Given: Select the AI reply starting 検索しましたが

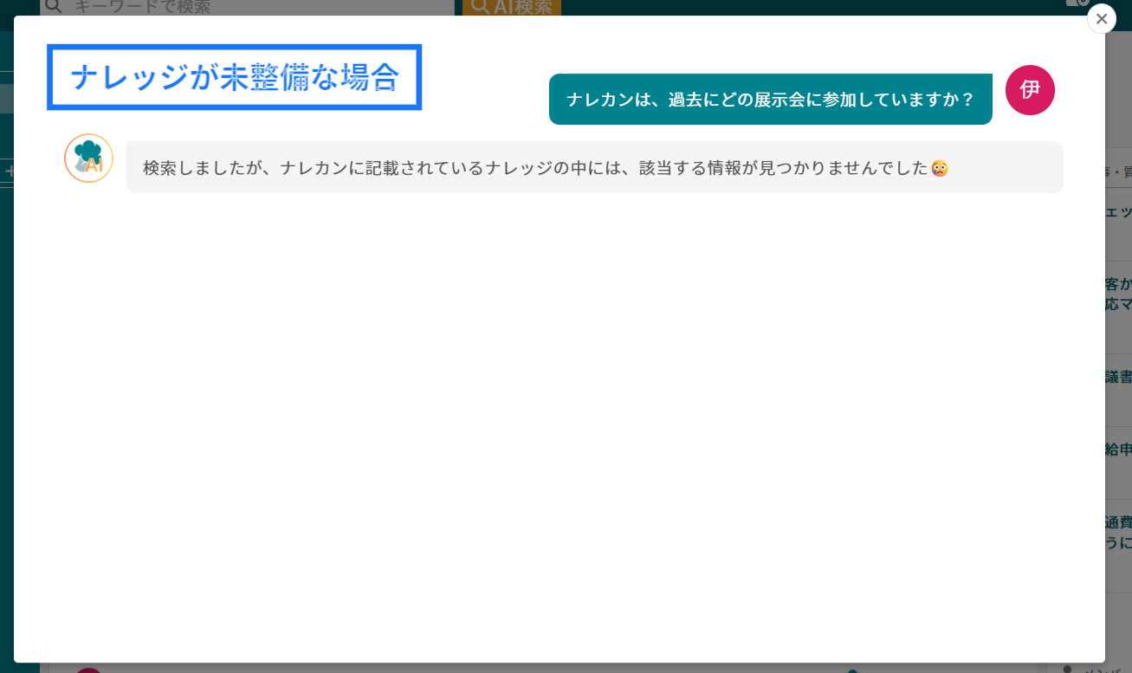Looking at the screenshot, I should click(x=594, y=167).
